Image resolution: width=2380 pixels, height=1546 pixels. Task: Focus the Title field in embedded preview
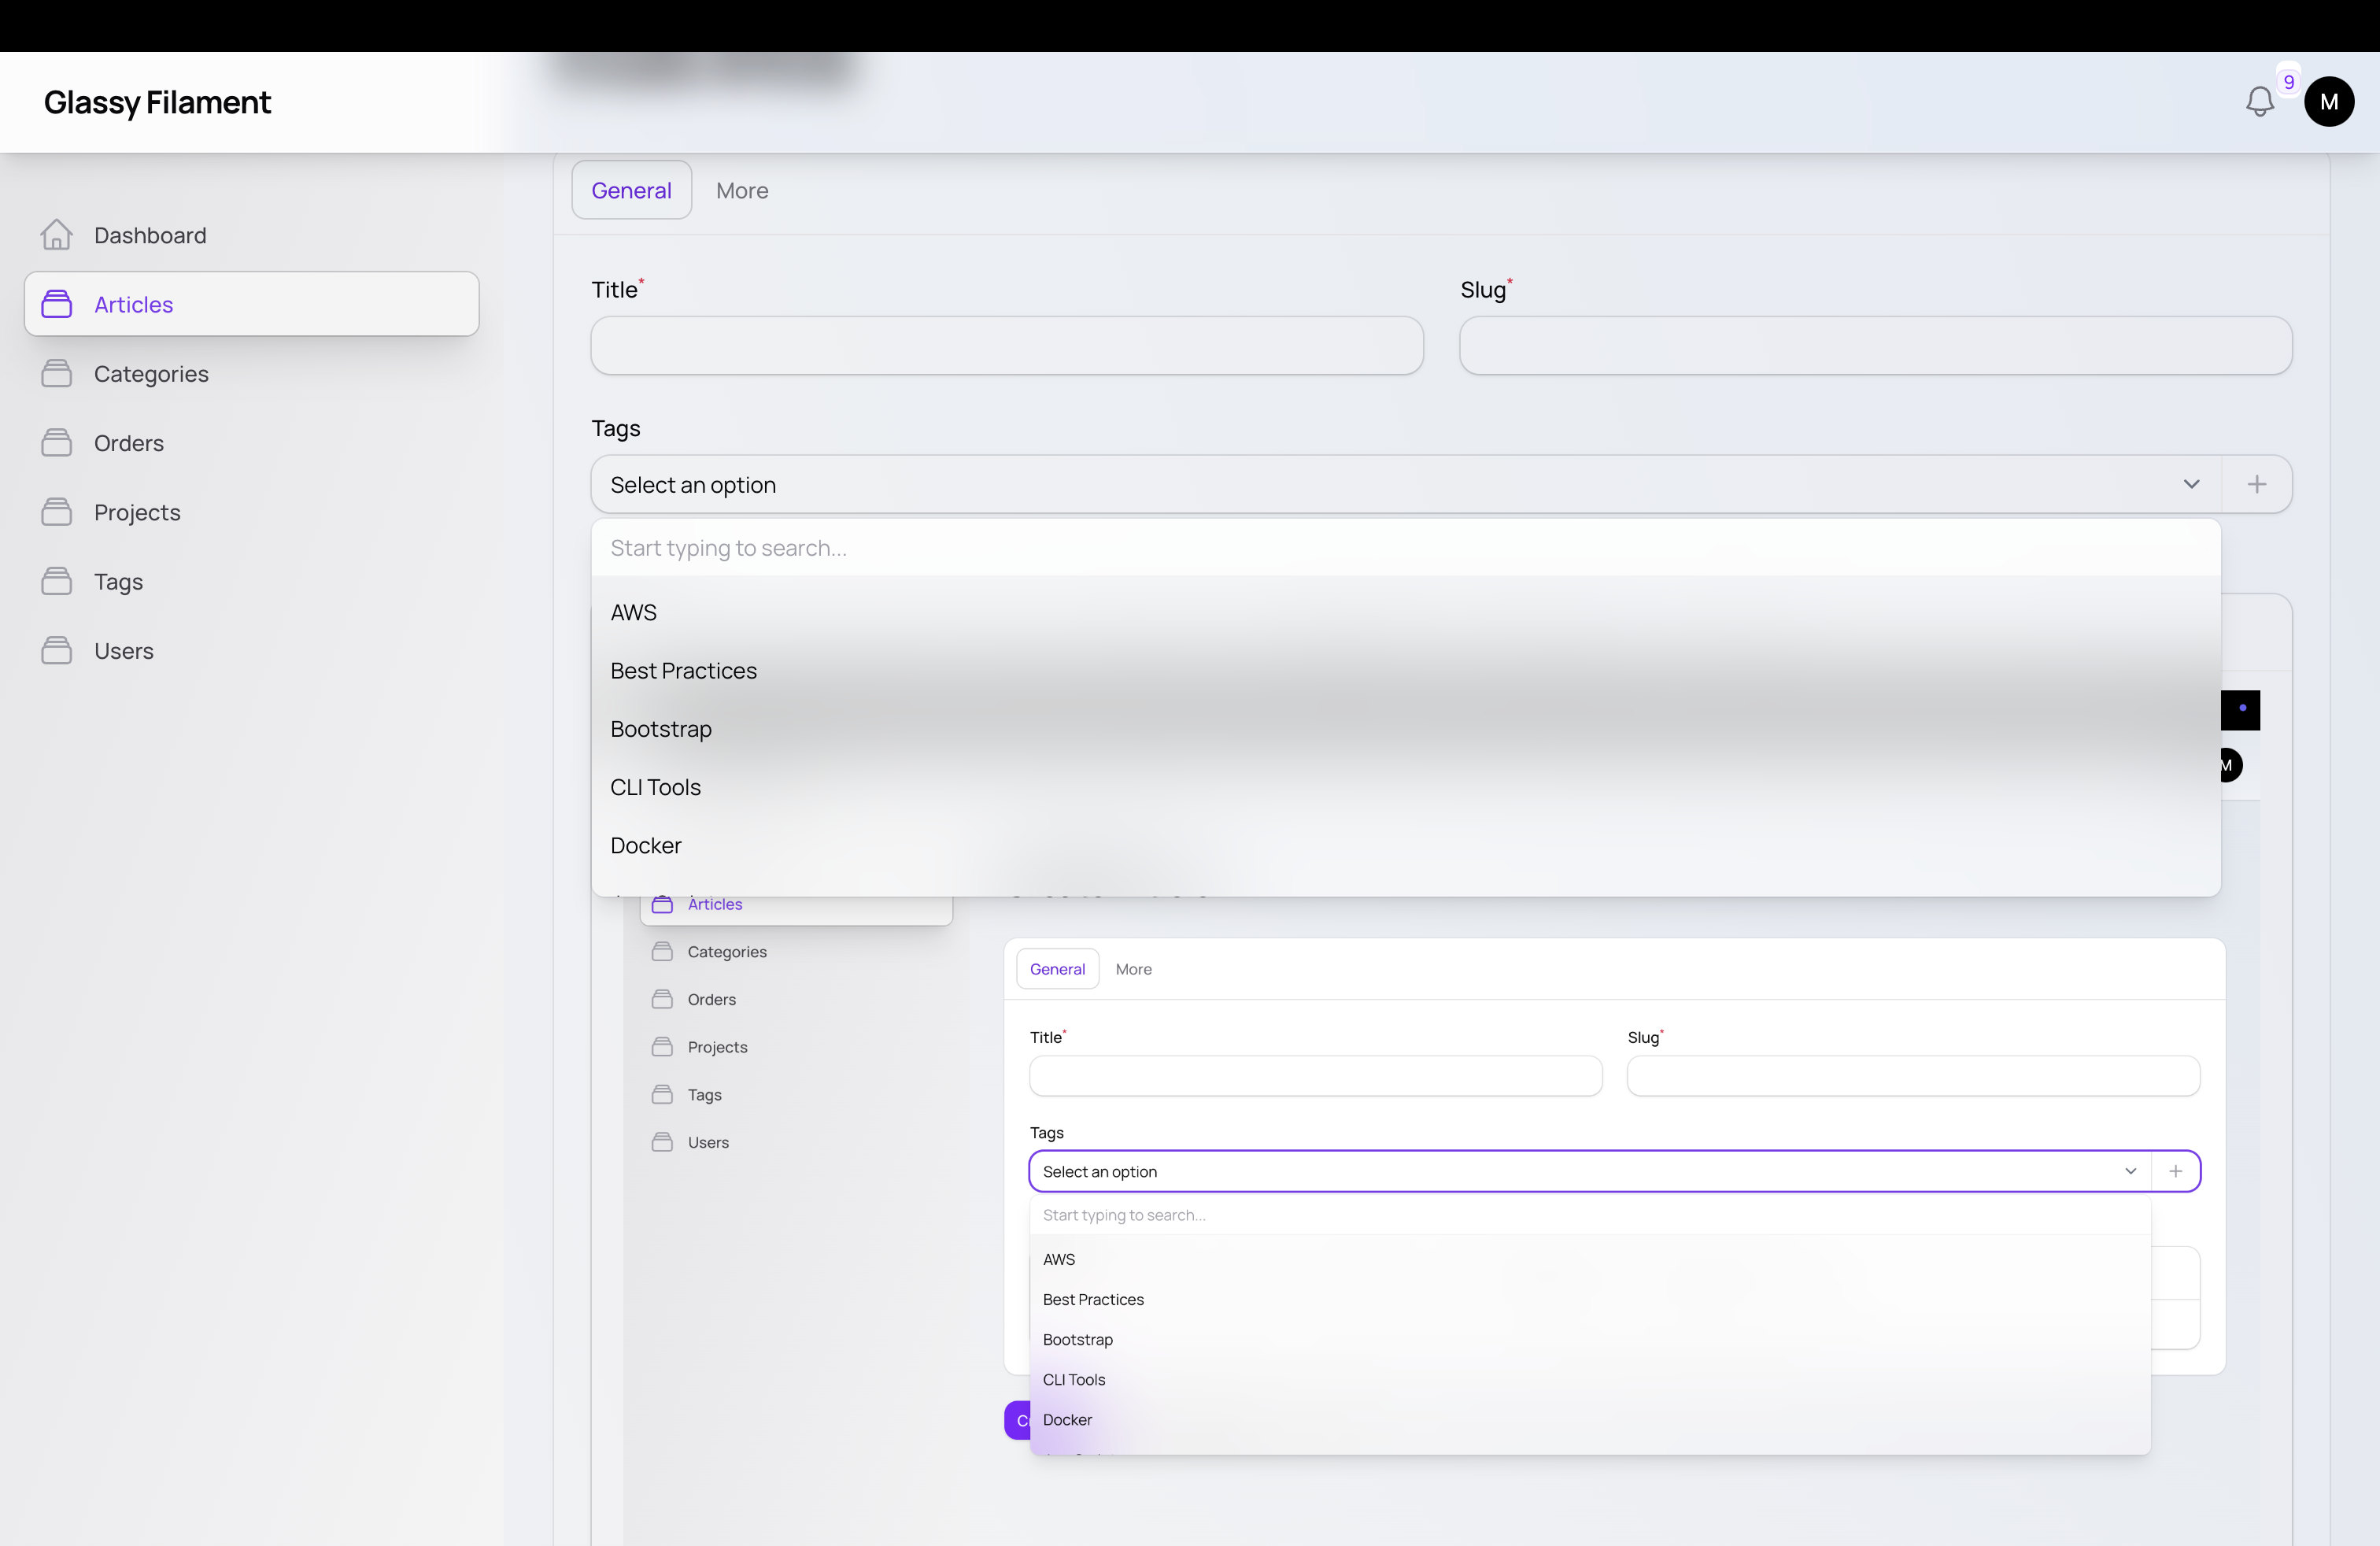tap(1316, 1076)
